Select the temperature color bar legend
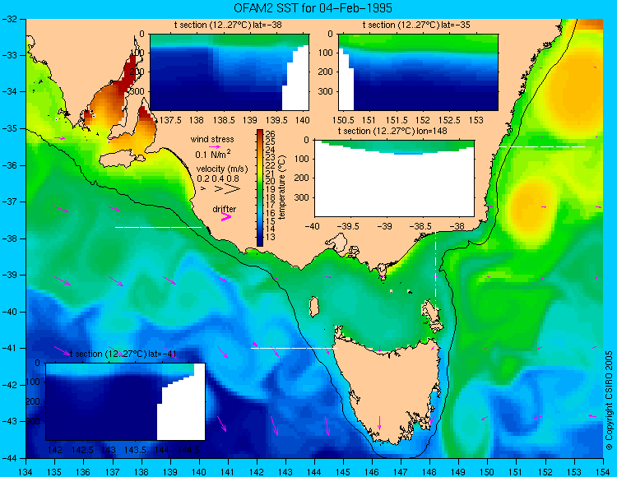The height and width of the screenshot is (477, 617). point(260,188)
